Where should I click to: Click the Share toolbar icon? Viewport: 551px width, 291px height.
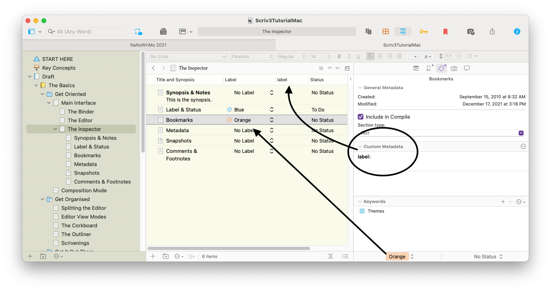[492, 31]
